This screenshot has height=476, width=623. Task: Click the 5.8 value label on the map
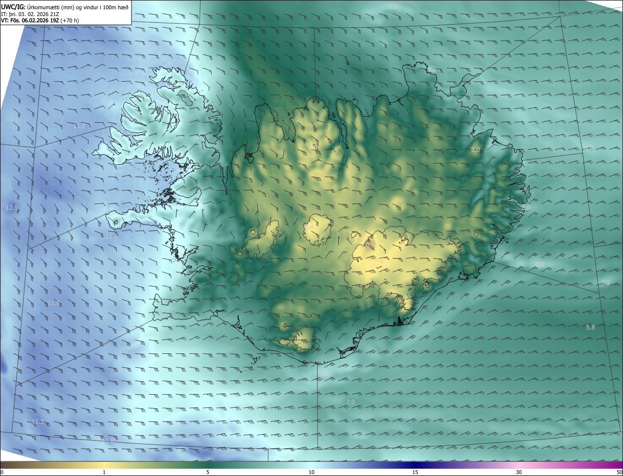click(x=590, y=328)
